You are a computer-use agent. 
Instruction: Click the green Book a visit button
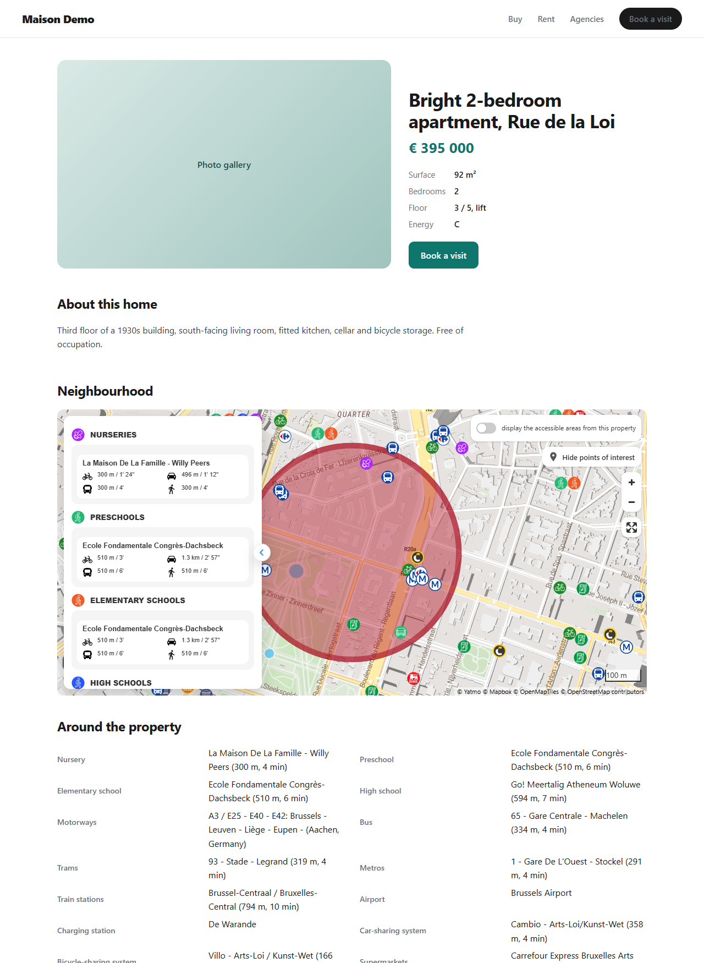[x=443, y=255]
